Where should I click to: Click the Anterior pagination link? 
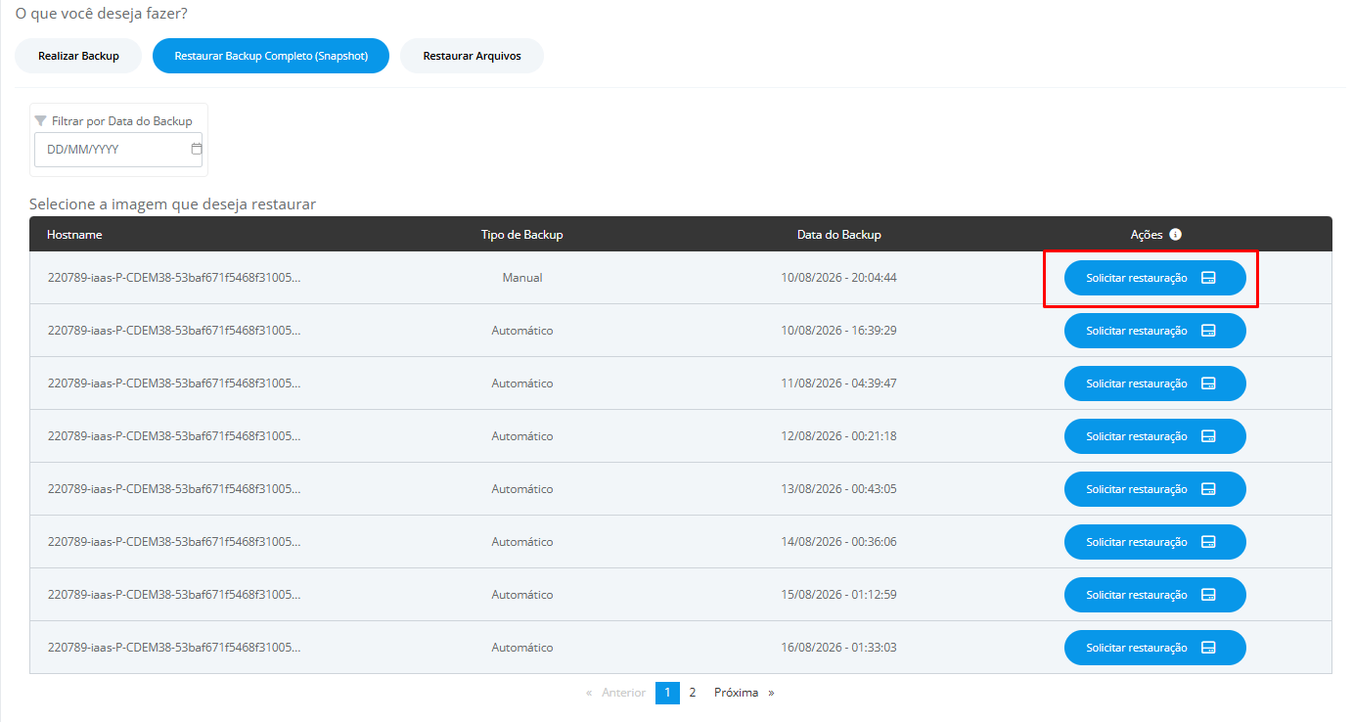(616, 693)
